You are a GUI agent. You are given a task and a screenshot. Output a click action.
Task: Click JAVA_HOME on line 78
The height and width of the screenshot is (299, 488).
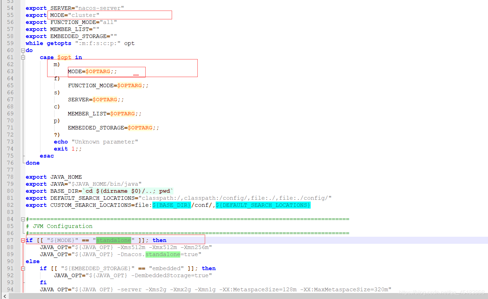(x=66, y=177)
